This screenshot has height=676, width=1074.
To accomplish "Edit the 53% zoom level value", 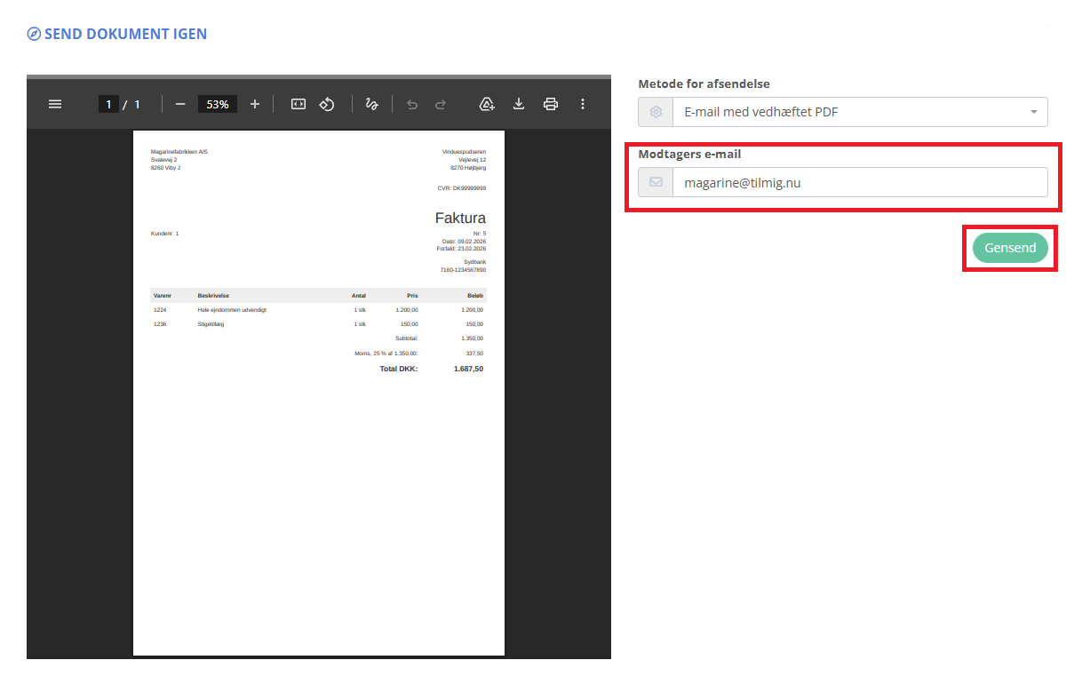I will (218, 104).
